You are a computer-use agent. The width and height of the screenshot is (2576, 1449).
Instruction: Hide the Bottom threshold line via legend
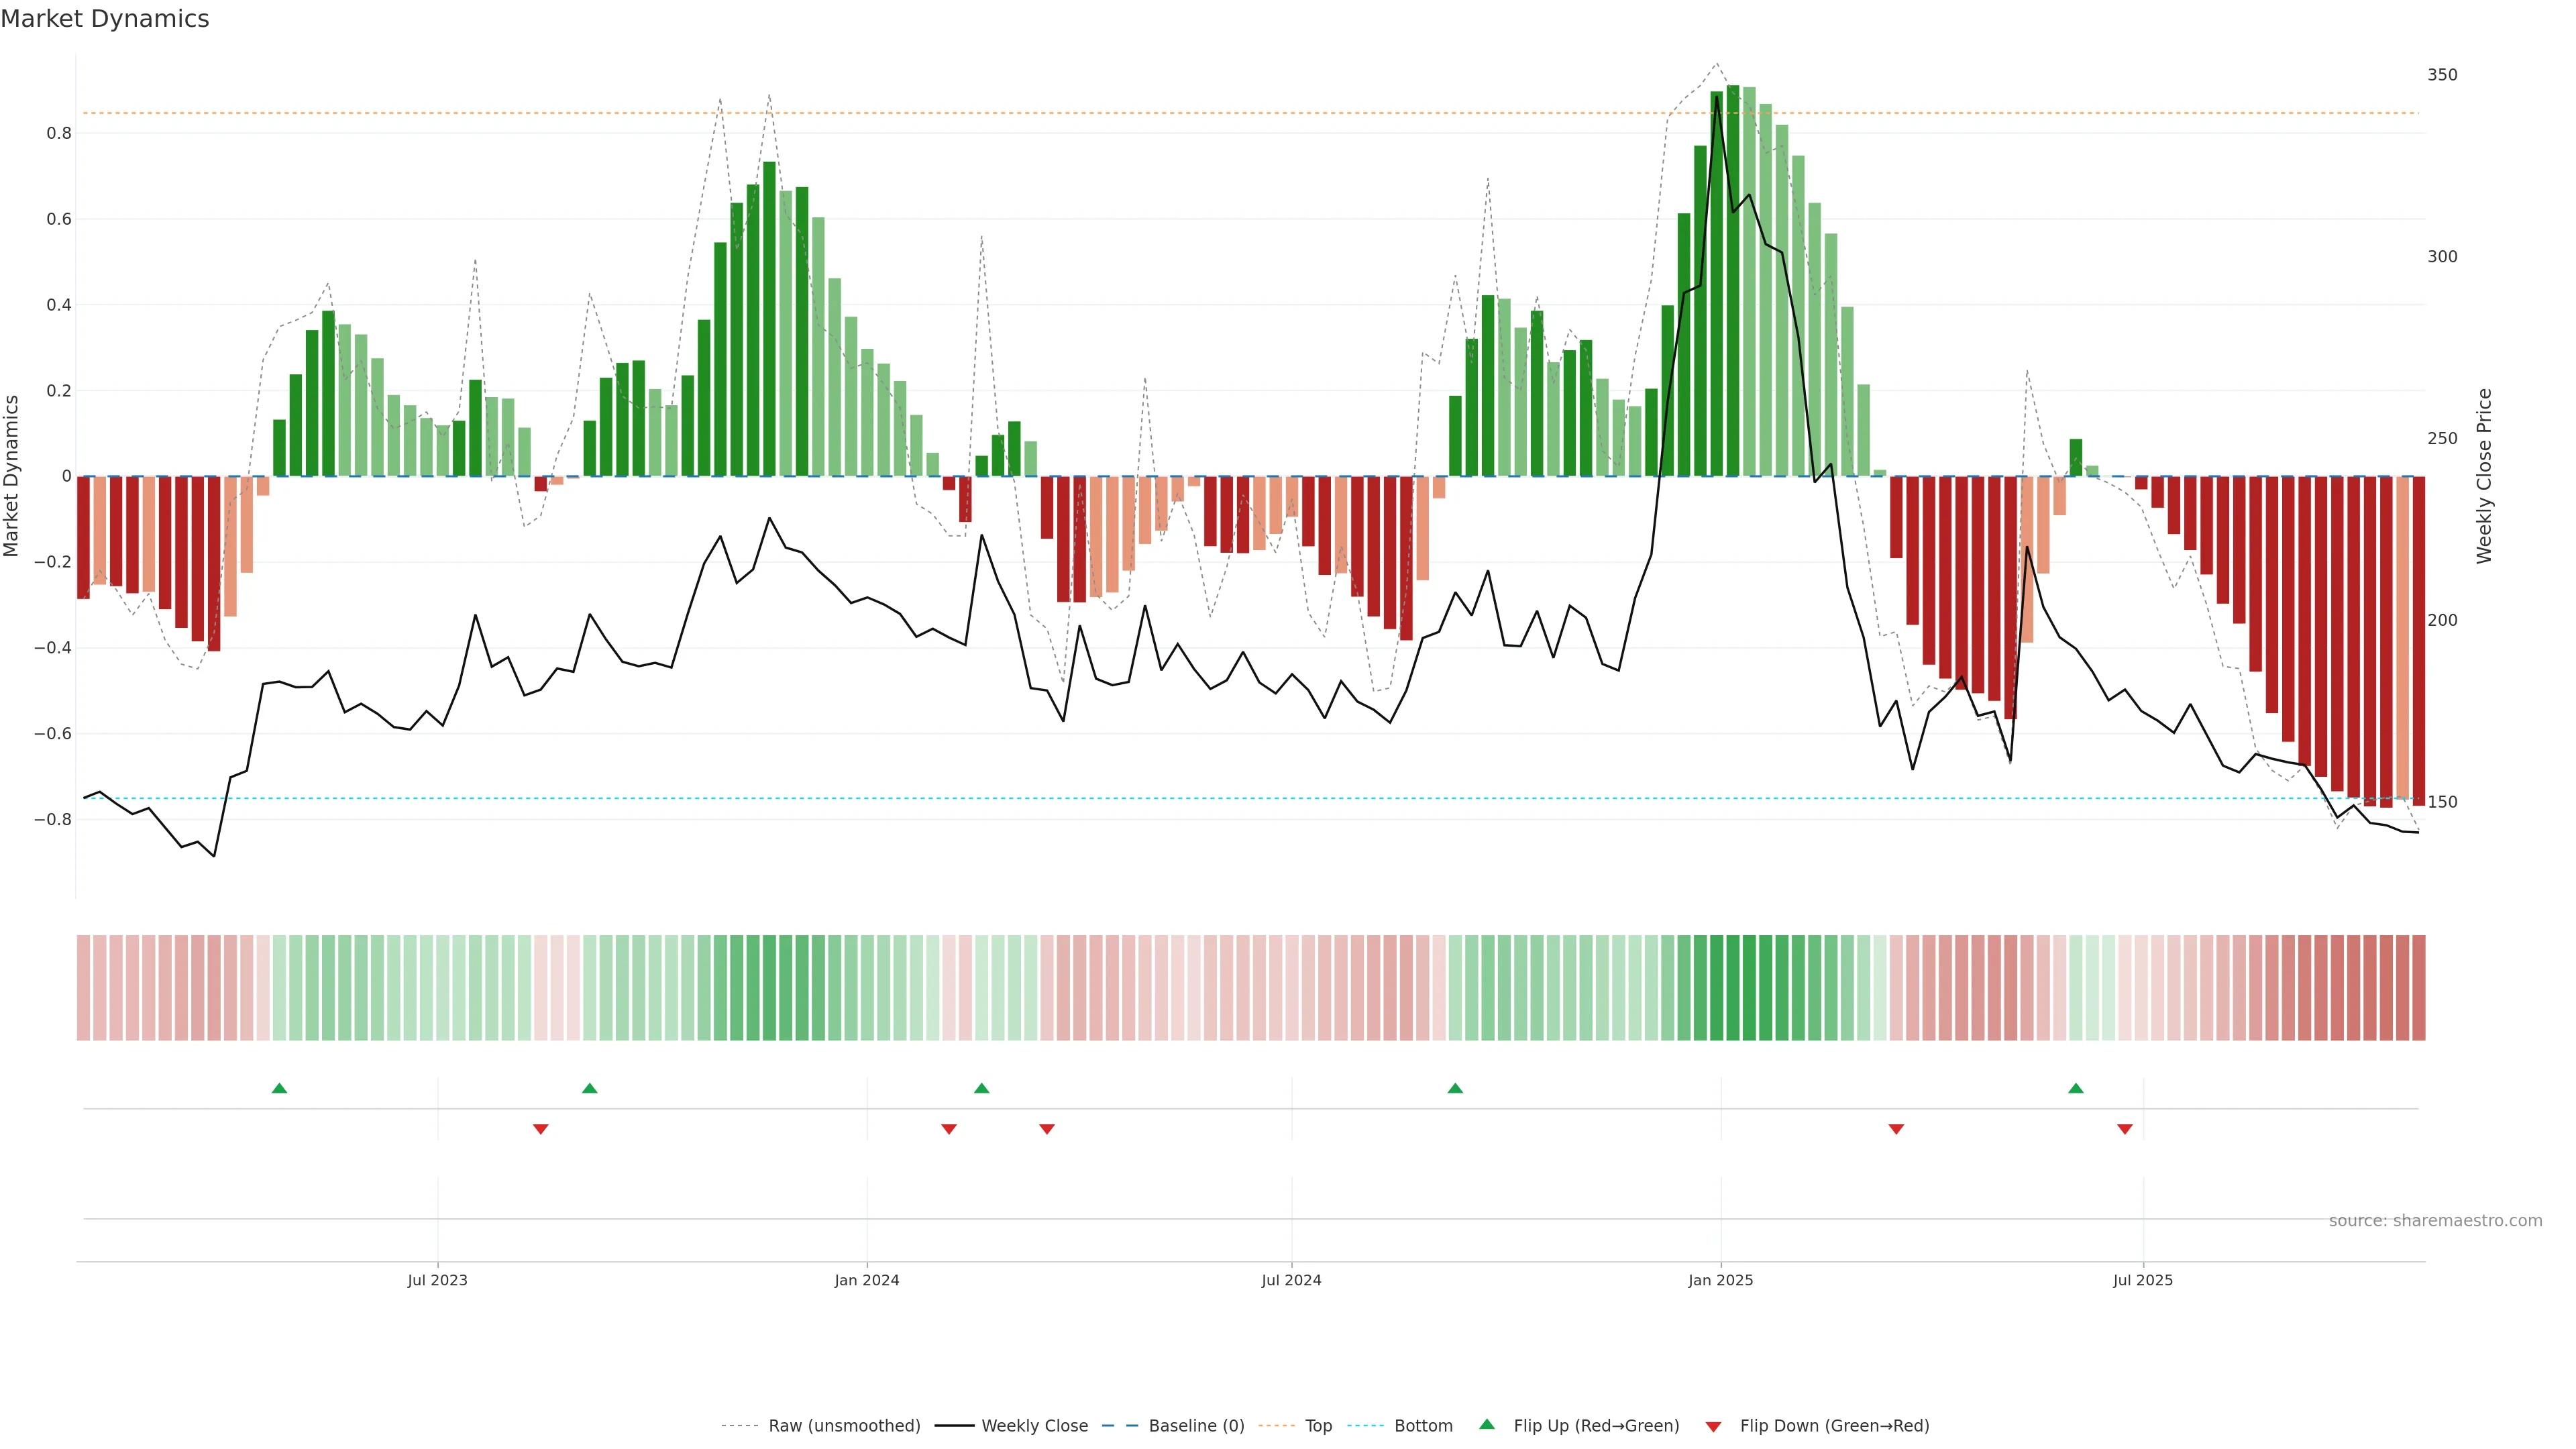point(1423,1426)
